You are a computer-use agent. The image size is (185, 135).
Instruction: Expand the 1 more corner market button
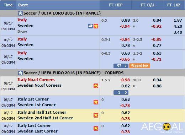[x=121, y=92]
